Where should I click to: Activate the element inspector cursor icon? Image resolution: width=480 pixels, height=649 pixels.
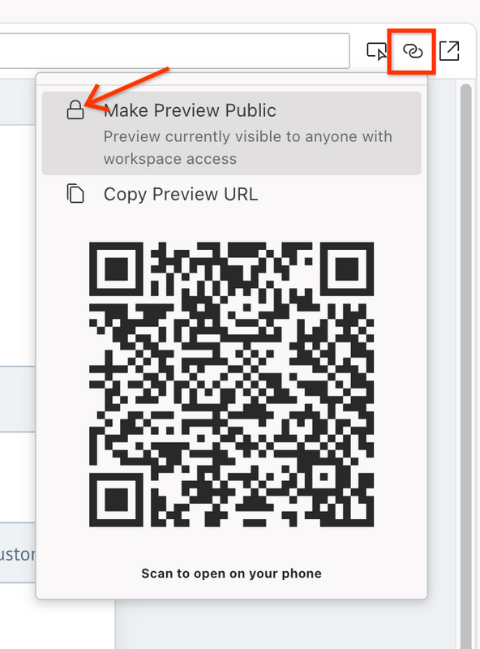[x=377, y=51]
